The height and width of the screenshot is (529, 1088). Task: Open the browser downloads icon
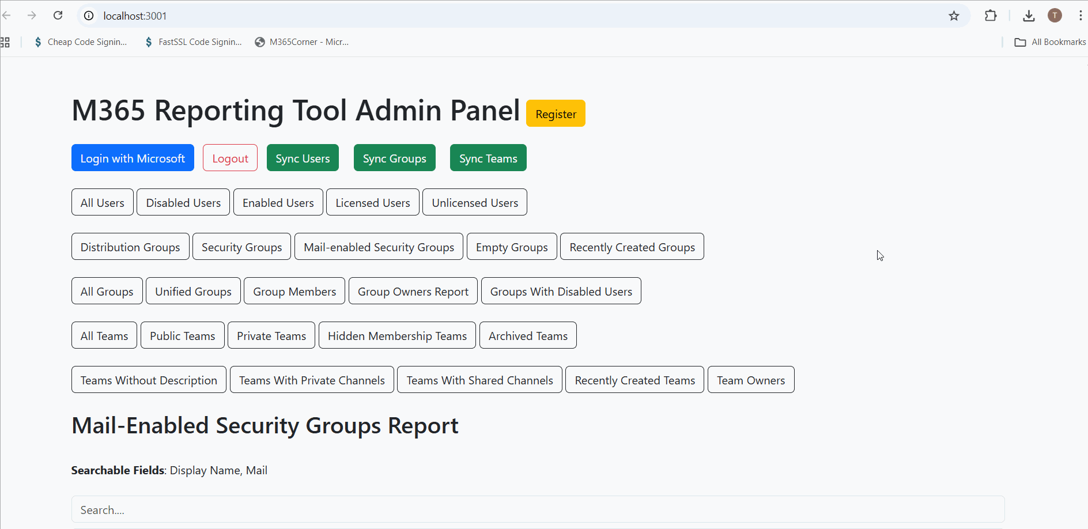pyautogui.click(x=1029, y=16)
